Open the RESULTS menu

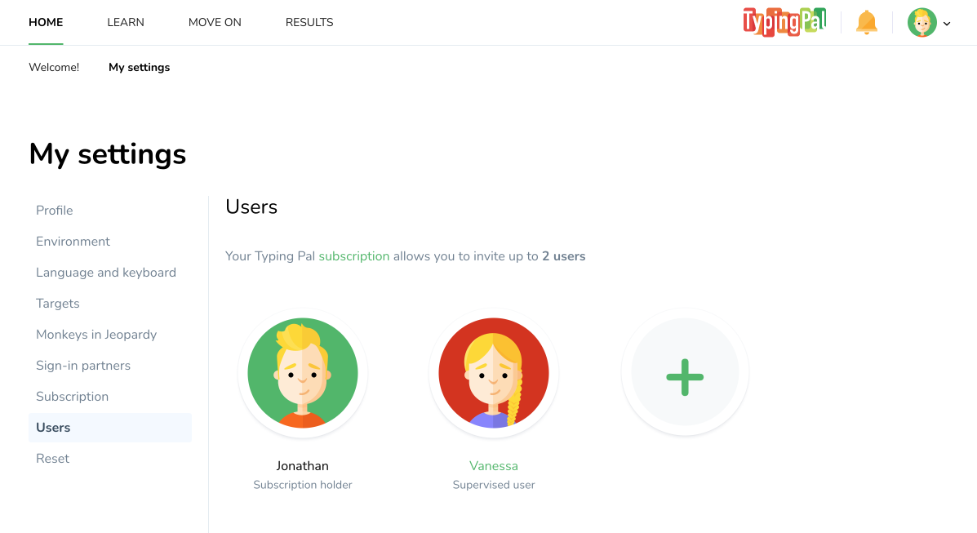click(x=309, y=22)
